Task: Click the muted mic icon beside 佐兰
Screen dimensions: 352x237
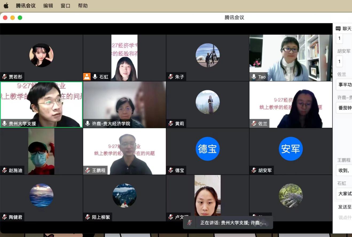Action: (x=254, y=123)
